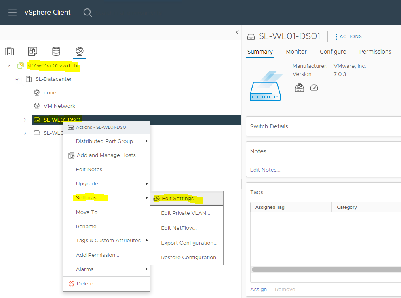Sort by Category column header

367,207
